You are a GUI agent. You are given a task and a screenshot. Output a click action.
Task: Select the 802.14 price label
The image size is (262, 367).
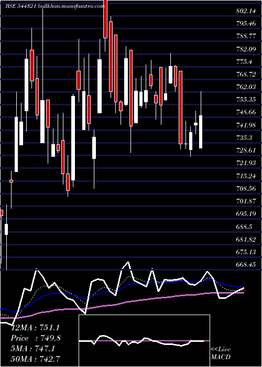(246, 11)
